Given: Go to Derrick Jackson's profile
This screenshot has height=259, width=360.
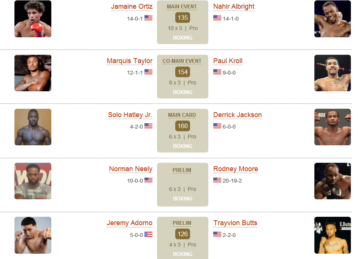Looking at the screenshot, I should click(237, 115).
